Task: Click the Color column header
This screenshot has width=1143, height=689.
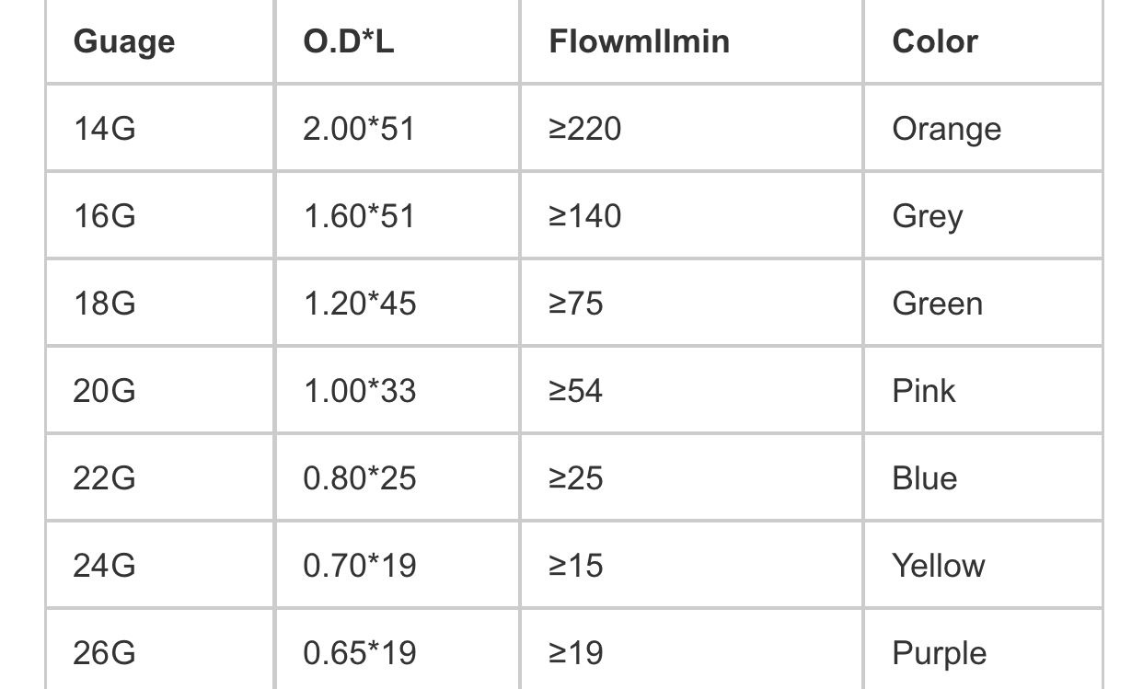Action: [x=935, y=41]
